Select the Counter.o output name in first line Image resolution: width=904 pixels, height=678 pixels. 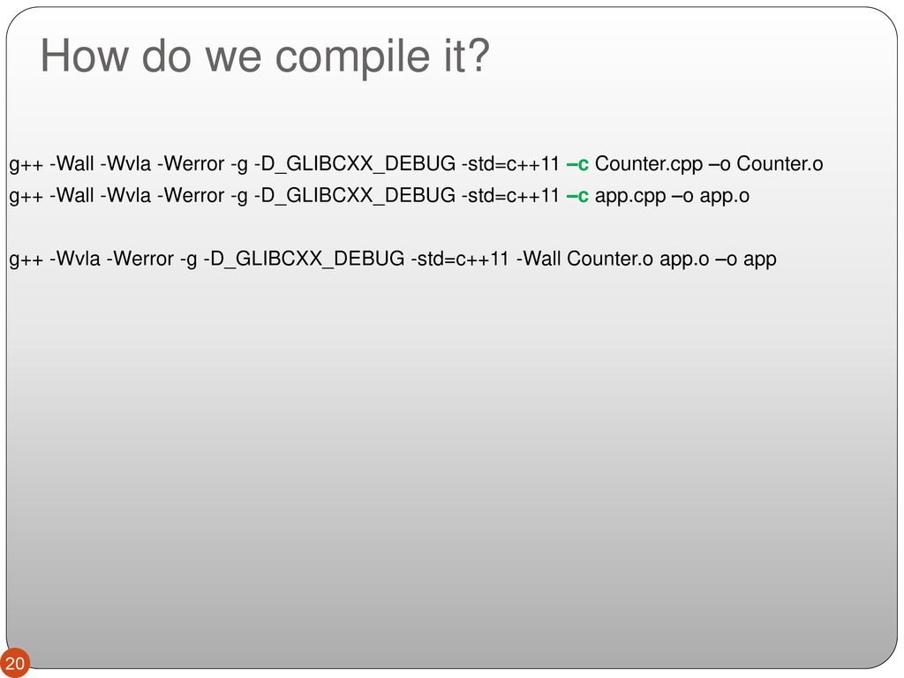tap(780, 163)
